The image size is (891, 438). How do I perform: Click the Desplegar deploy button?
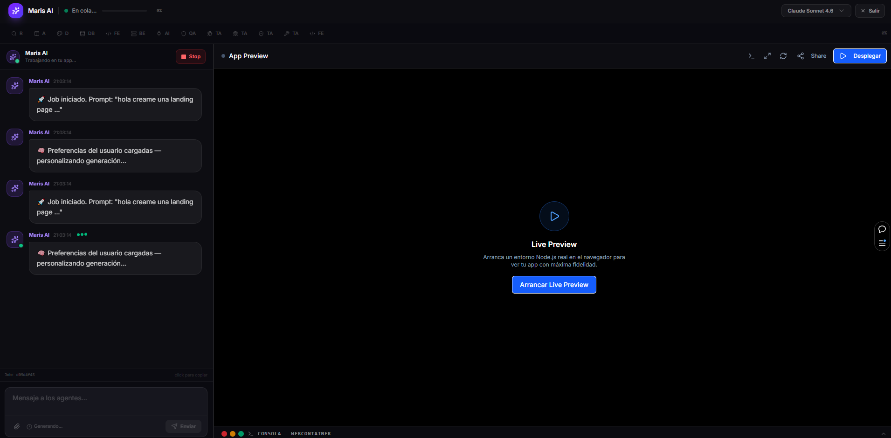coord(860,56)
